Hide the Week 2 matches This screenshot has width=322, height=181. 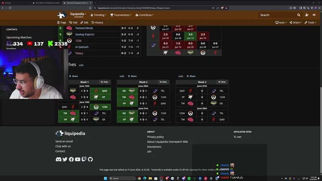(x=163, y=82)
